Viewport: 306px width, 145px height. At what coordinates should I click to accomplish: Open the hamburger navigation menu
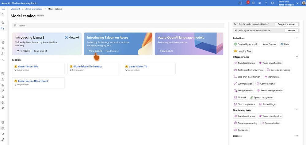pyautogui.click(x=3, y=9)
